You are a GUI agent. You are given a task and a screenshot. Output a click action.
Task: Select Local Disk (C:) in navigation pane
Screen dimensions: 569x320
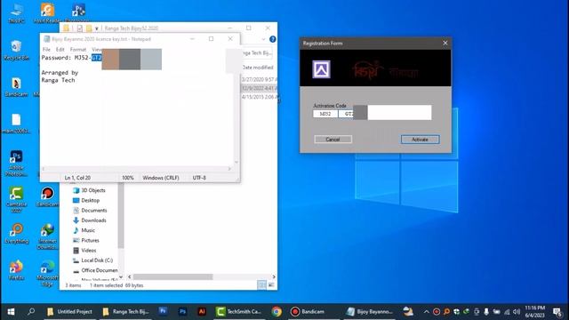pyautogui.click(x=92, y=260)
